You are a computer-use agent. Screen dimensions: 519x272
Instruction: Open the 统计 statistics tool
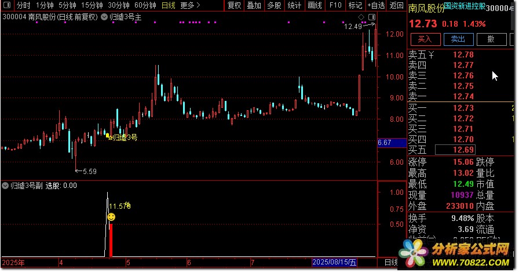pyautogui.click(x=294, y=5)
